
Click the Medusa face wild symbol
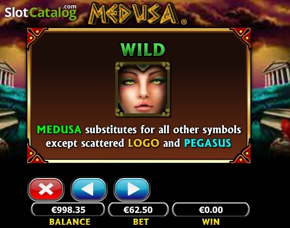point(143,90)
